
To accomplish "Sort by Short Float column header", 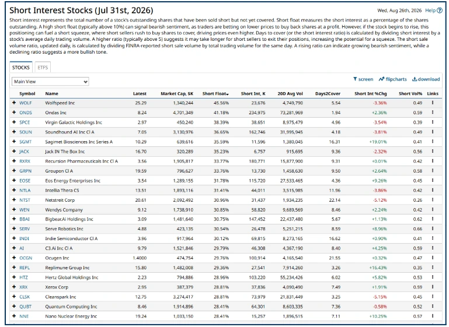I will [x=215, y=93].
